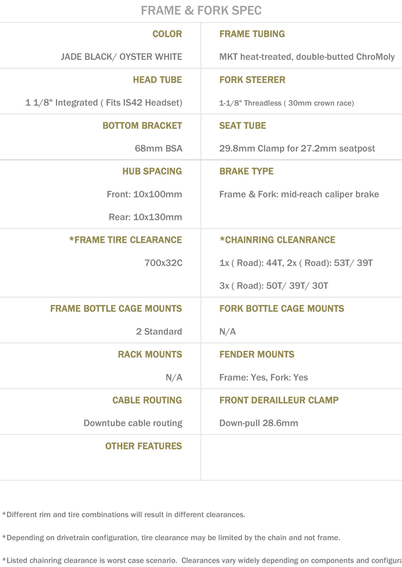
Task: Click the COLOR heading
Action: pos(167,34)
